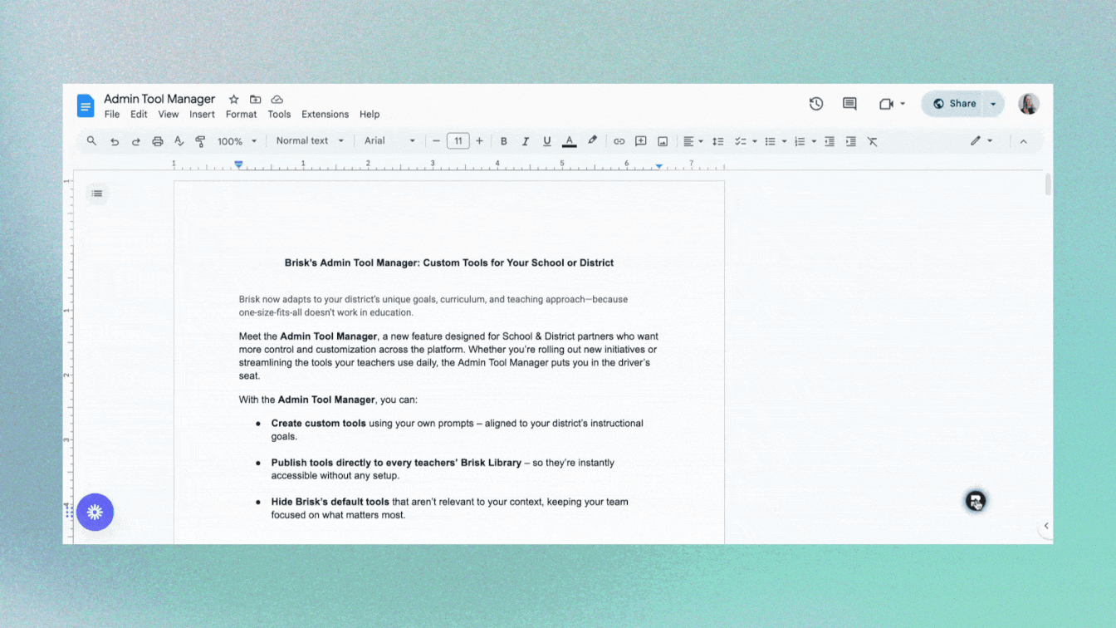Start a Meet call with the camera icon
1116x628 pixels.
pyautogui.click(x=886, y=104)
